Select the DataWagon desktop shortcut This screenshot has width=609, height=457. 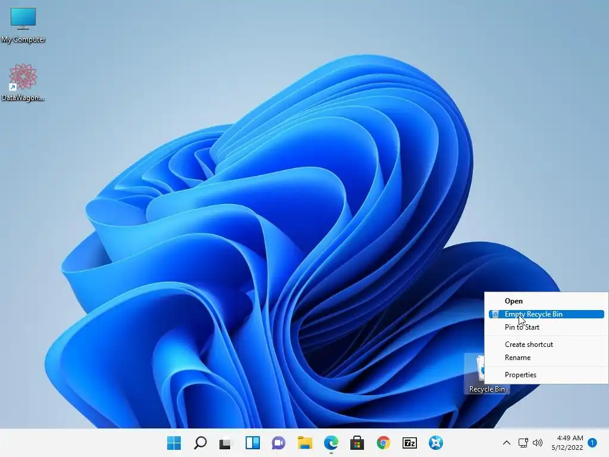pos(23,83)
